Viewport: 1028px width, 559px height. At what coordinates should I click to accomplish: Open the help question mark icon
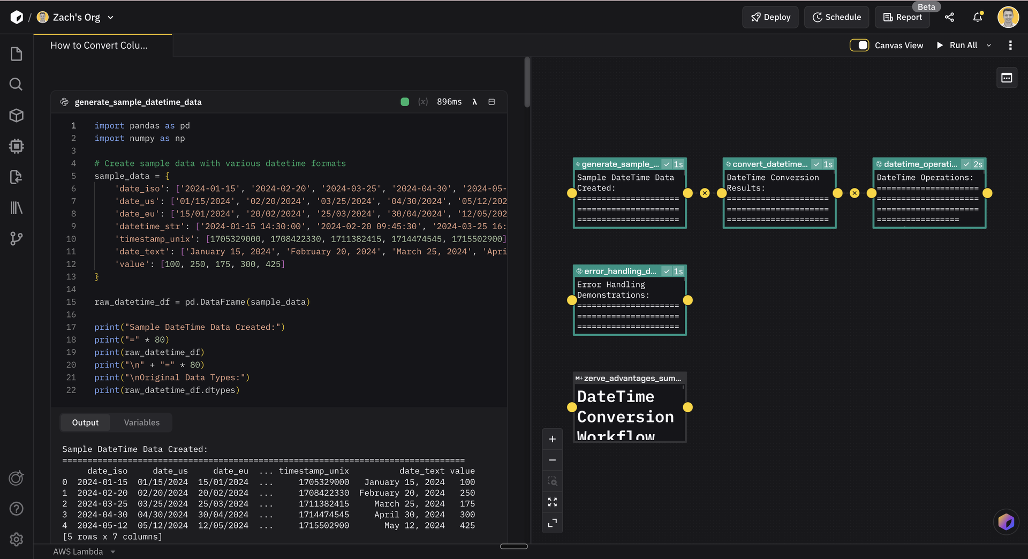click(17, 509)
